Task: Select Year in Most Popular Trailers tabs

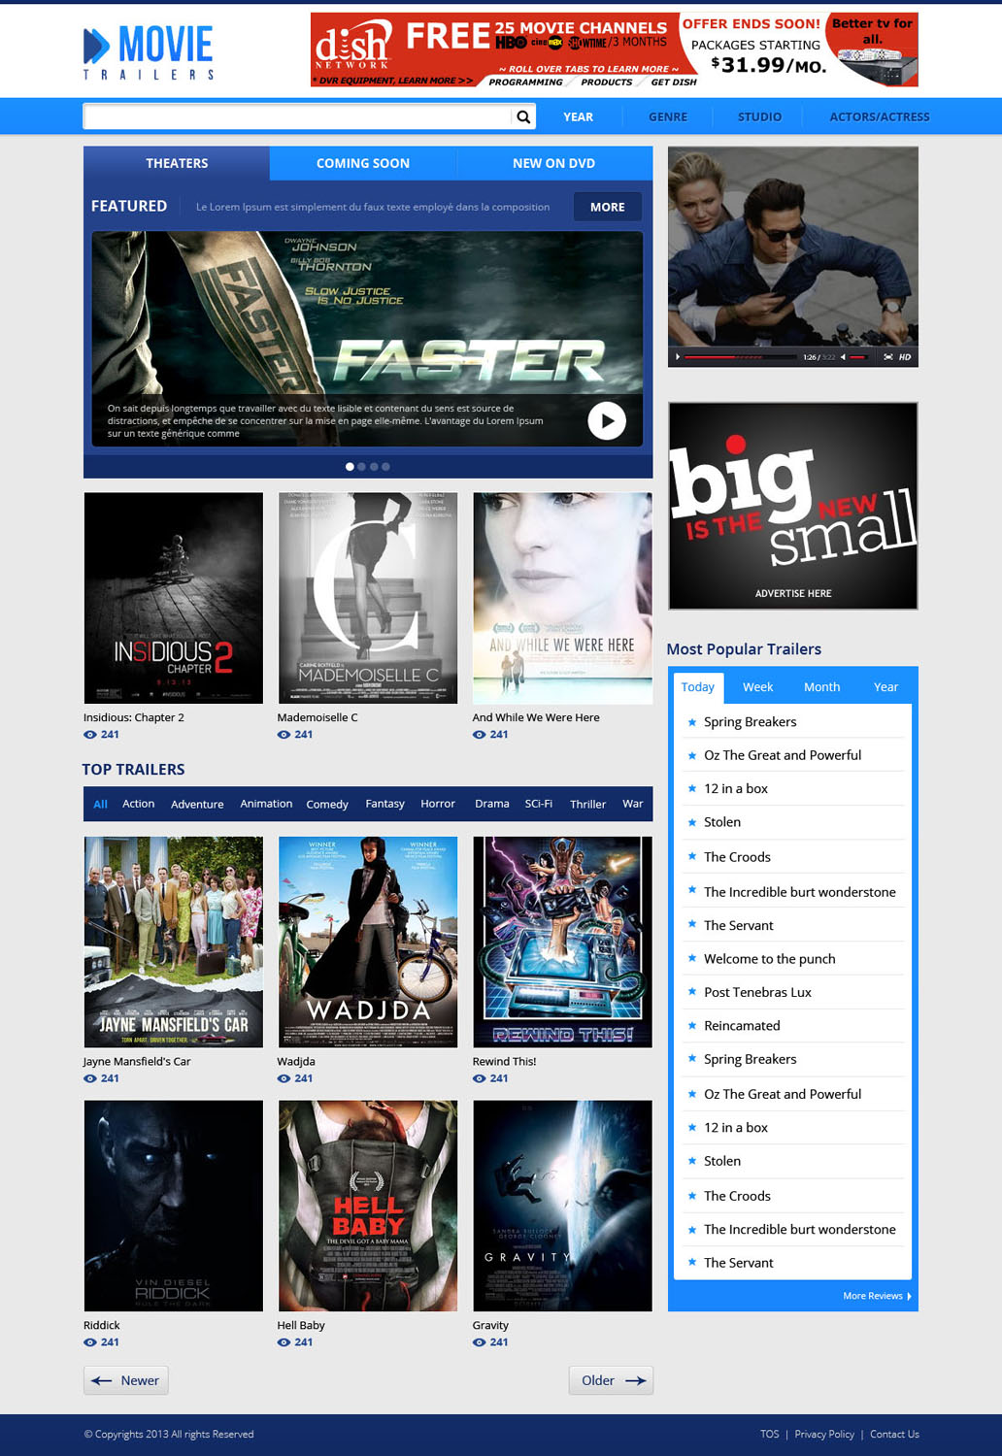Action: [885, 687]
